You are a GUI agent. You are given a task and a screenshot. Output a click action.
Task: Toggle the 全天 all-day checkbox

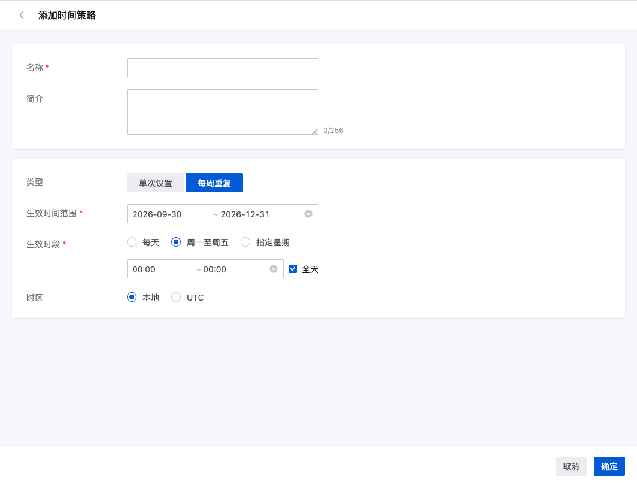point(293,269)
